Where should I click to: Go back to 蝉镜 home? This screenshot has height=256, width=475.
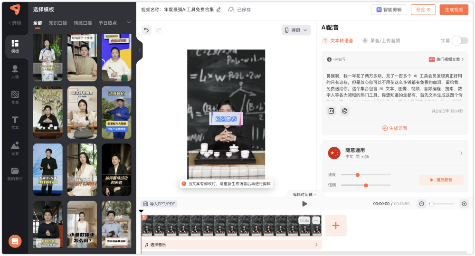15,23
